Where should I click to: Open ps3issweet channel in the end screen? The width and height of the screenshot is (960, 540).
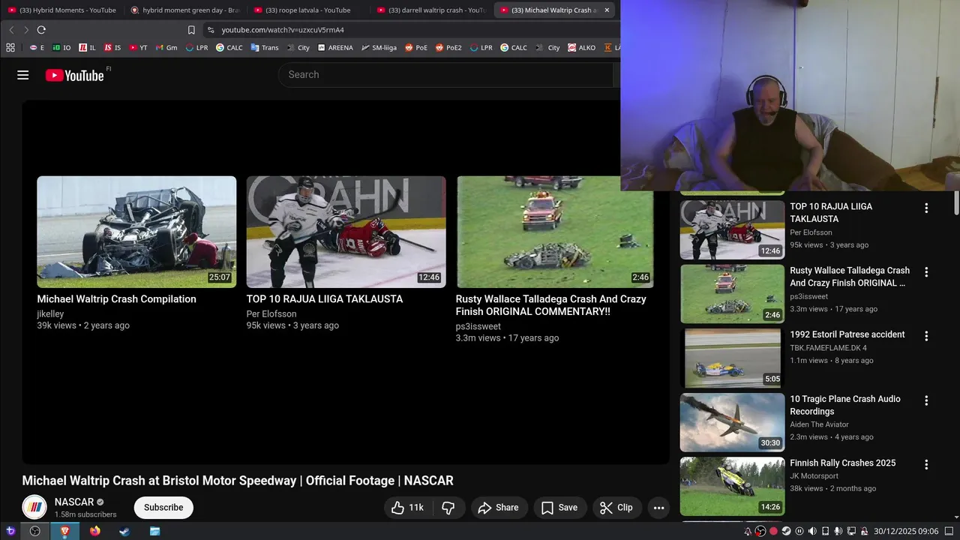pyautogui.click(x=478, y=326)
